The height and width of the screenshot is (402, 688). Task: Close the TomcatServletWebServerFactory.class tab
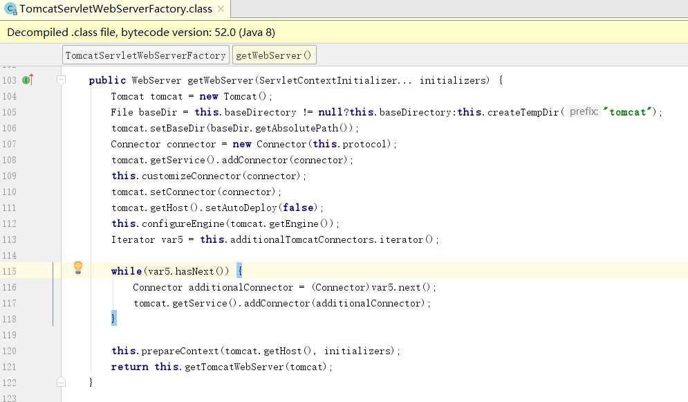[x=221, y=9]
